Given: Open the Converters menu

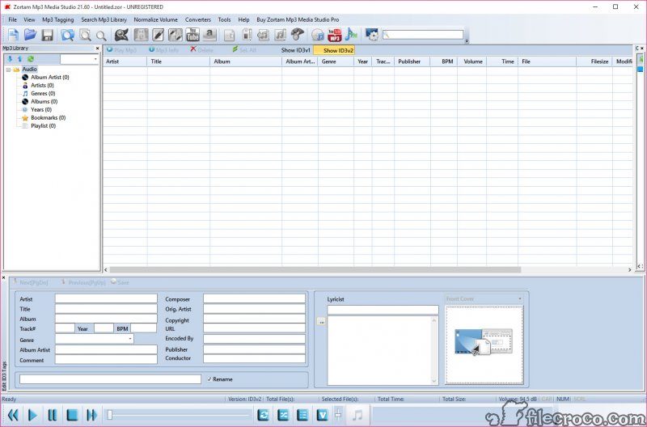Looking at the screenshot, I should tap(197, 19).
